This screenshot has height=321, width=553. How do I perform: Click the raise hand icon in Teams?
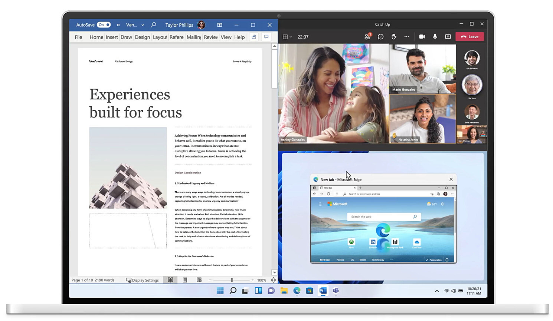pos(394,37)
